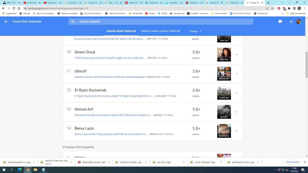Bookmark this page with star icon
The image size is (308, 173).
[x=272, y=8]
